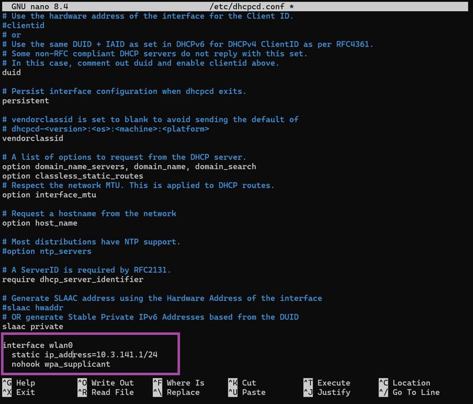Click the ^X Exit shortcut

(18, 392)
